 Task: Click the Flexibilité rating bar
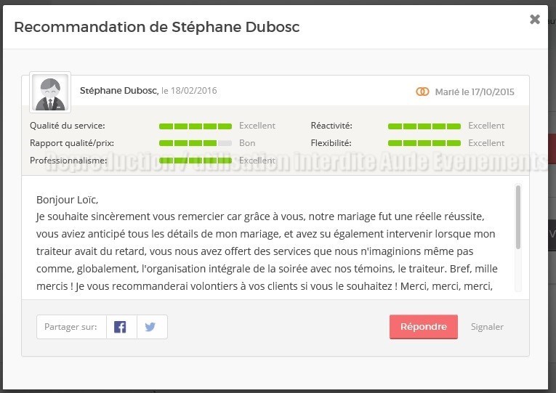tap(424, 143)
